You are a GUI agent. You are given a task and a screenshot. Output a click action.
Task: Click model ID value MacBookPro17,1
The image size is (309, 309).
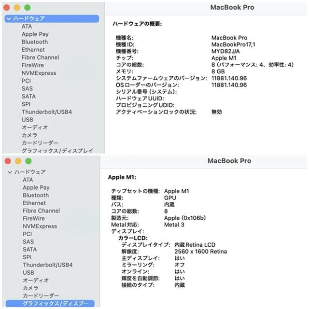point(233,44)
